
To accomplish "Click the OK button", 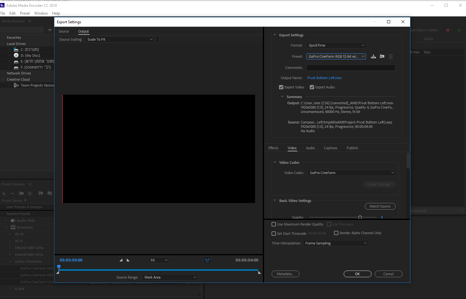I will click(358, 274).
